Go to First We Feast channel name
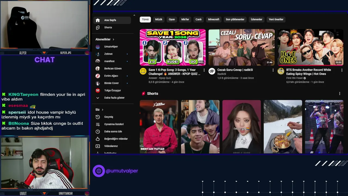Viewport: 348px width, 196px height. point(294,78)
